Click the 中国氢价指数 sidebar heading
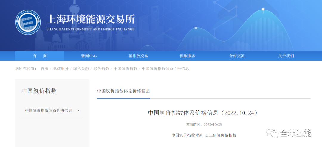This screenshot has height=147, width=322. 39,91
